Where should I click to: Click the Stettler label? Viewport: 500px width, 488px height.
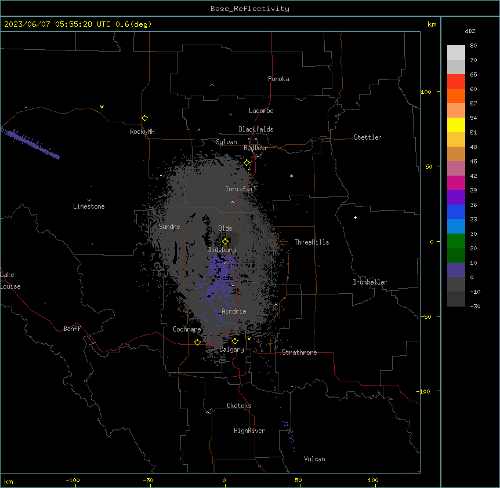click(x=367, y=137)
